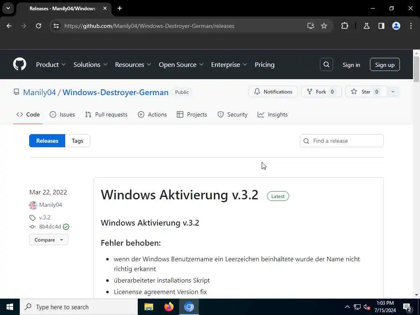Screen dimensions: 420x315
Task: Click the Sign up button
Action: (385, 64)
